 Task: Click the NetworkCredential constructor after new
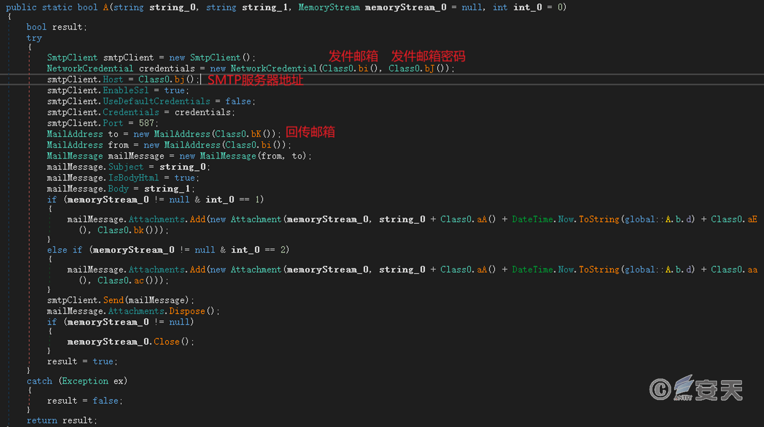(273, 69)
